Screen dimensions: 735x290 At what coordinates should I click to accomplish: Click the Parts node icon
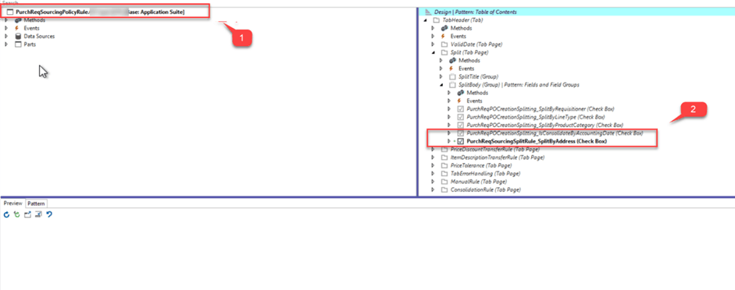point(18,44)
